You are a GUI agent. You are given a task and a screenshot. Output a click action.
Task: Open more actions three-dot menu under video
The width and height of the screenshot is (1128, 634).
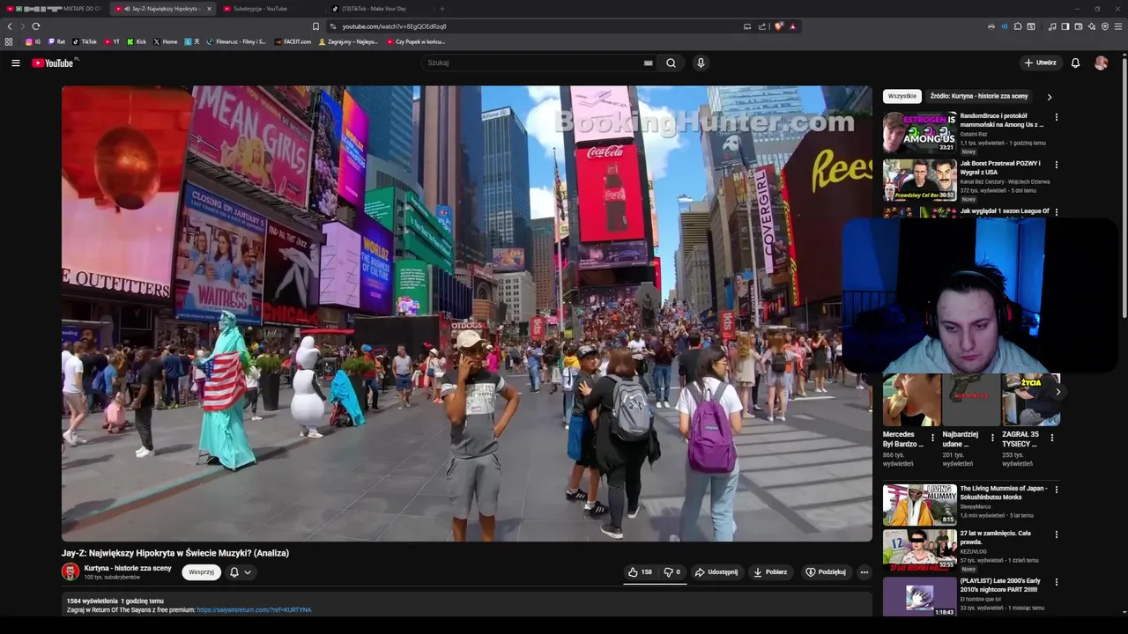tap(865, 571)
